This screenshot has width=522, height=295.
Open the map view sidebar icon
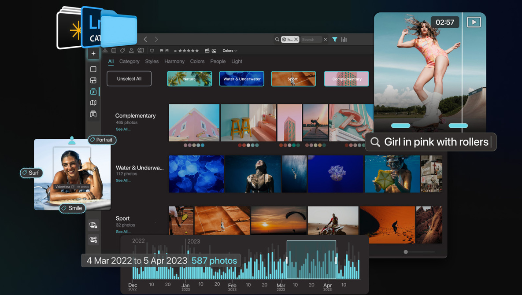point(93,103)
